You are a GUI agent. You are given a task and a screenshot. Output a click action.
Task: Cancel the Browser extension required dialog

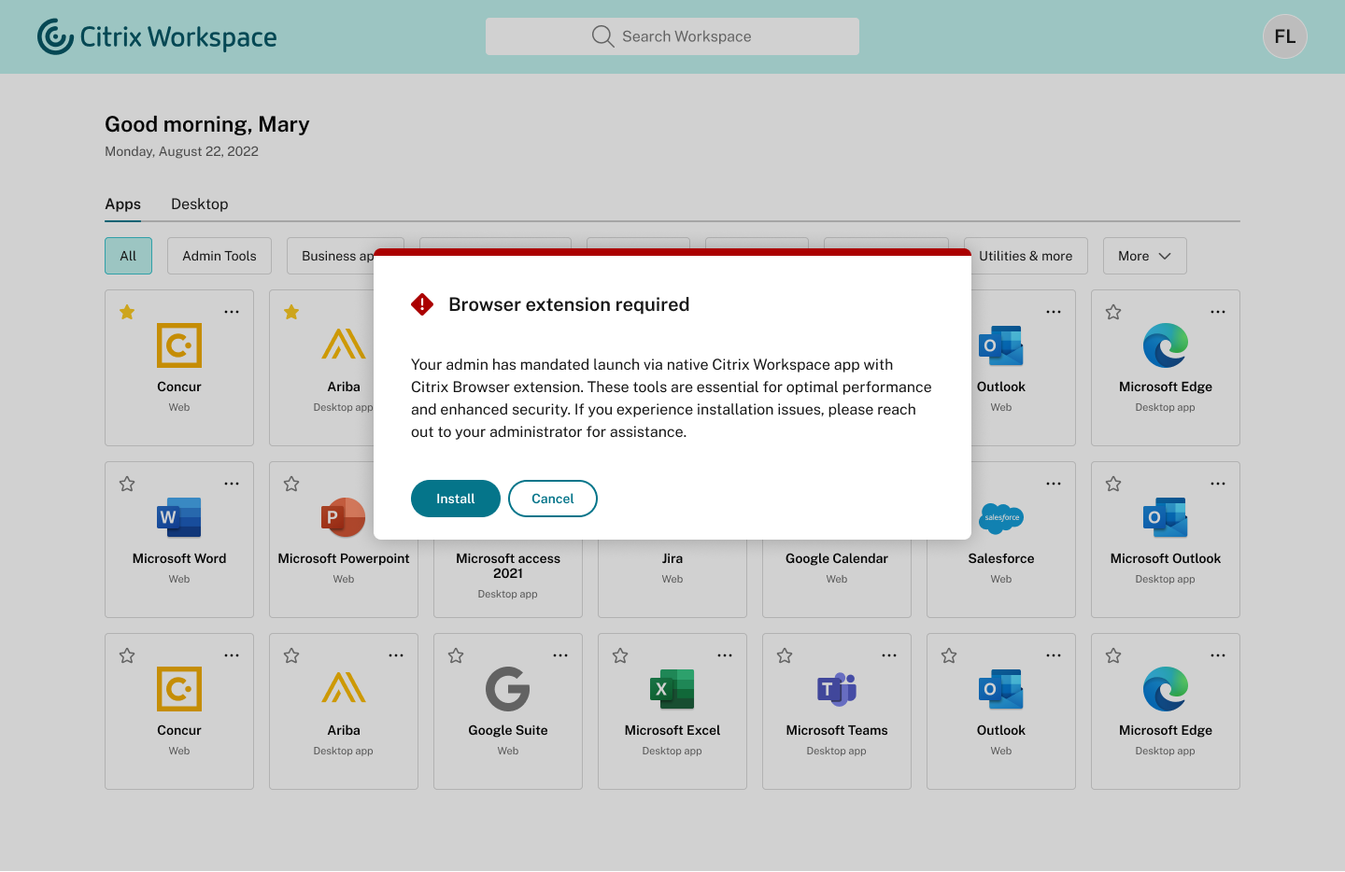coord(553,499)
